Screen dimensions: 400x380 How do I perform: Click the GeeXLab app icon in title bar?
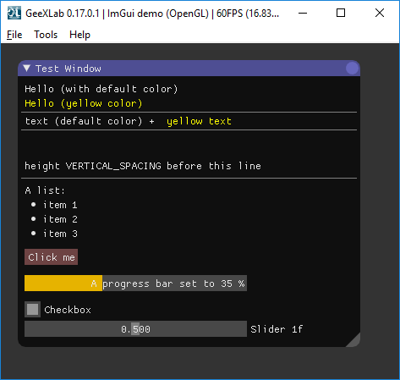(14, 13)
